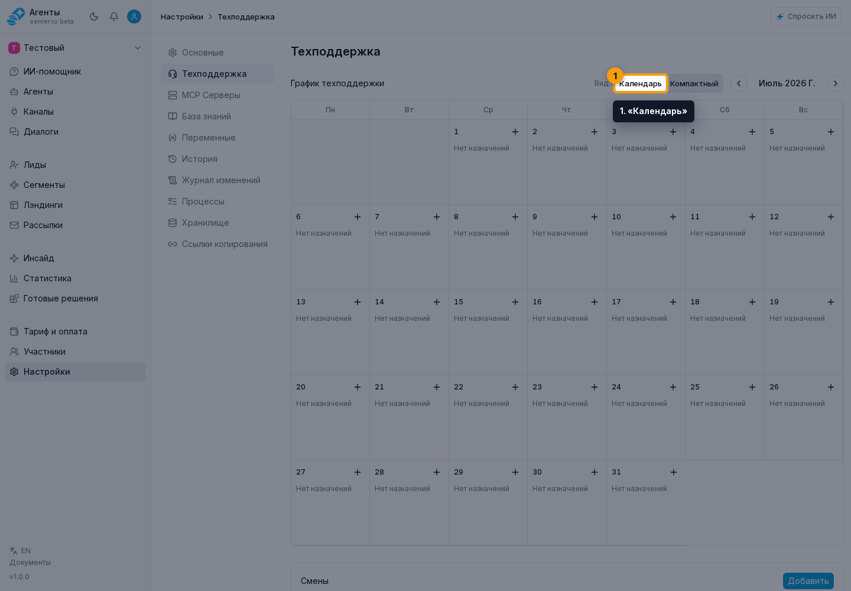Image resolution: width=851 pixels, height=591 pixels.
Task: Switch the view to Compact
Action: (694, 83)
